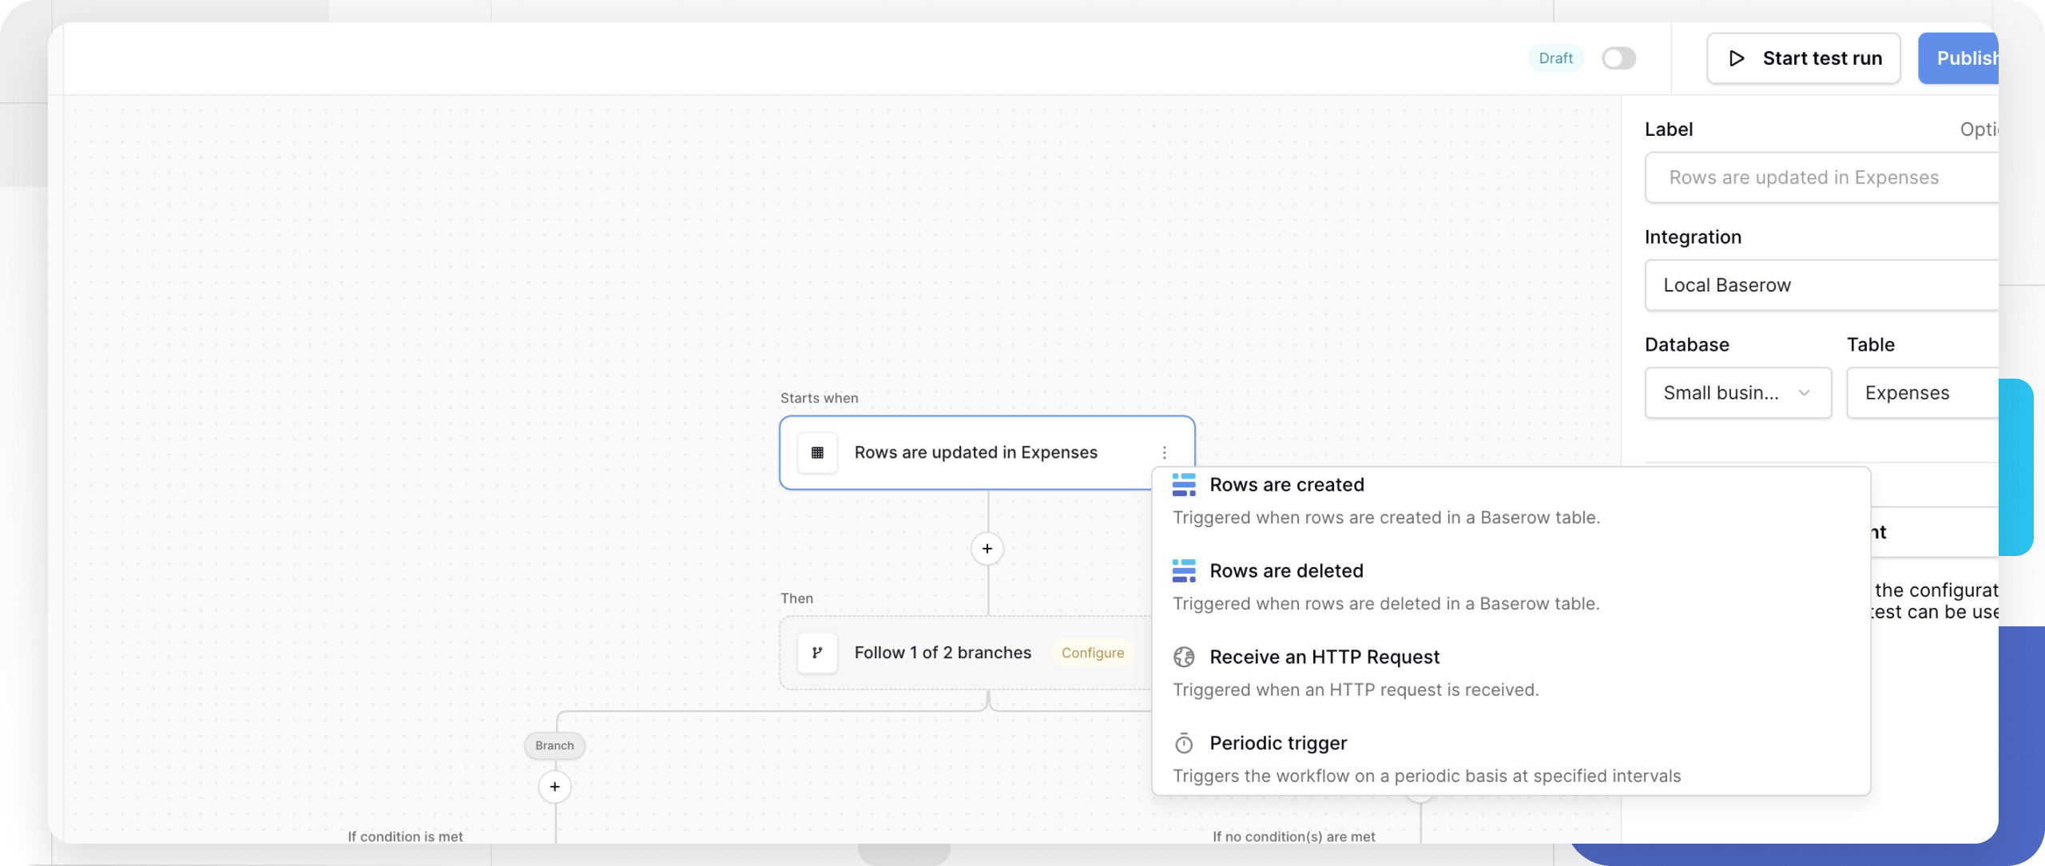Click plus button below trigger node
The width and height of the screenshot is (2045, 866).
tap(987, 549)
